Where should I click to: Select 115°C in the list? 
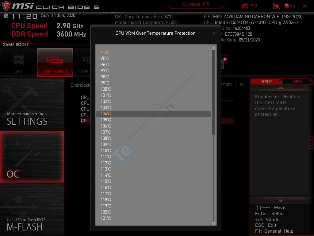click(x=153, y=181)
